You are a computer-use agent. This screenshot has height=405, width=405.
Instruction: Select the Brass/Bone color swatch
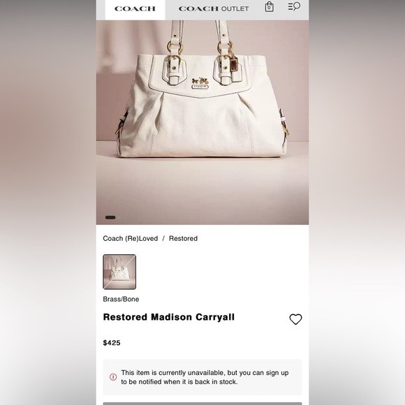point(119,272)
